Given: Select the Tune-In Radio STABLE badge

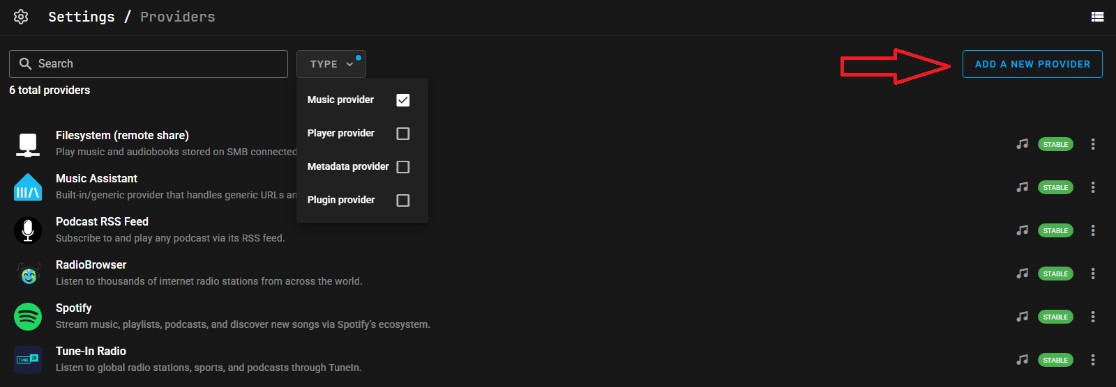Looking at the screenshot, I should pos(1055,360).
